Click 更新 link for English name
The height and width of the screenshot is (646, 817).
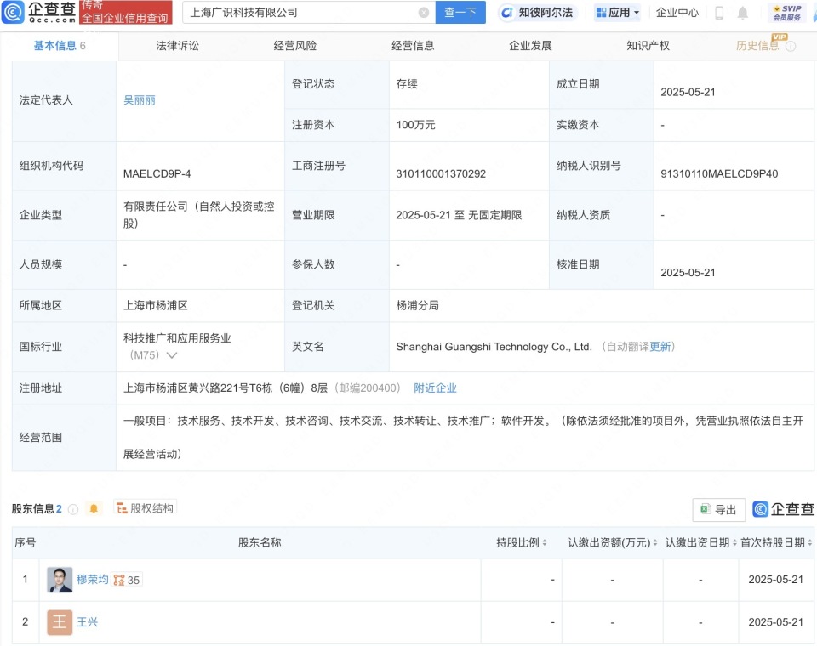coord(660,347)
